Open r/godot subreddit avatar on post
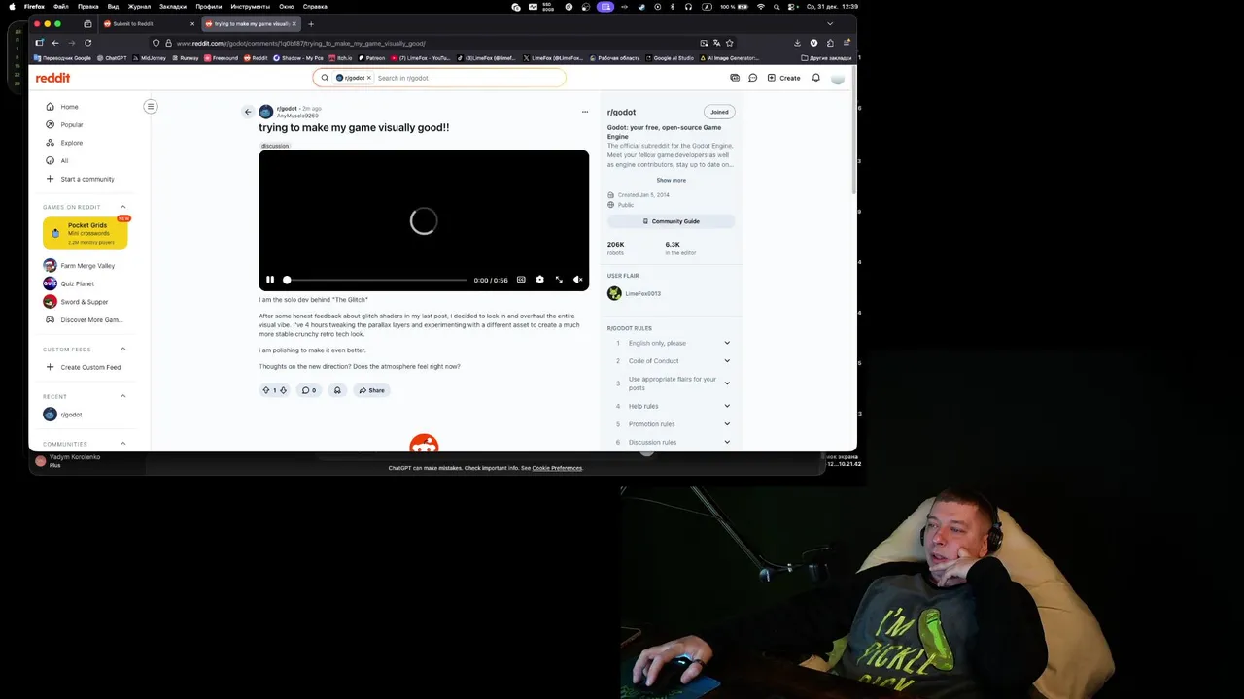The height and width of the screenshot is (699, 1244). (x=265, y=112)
